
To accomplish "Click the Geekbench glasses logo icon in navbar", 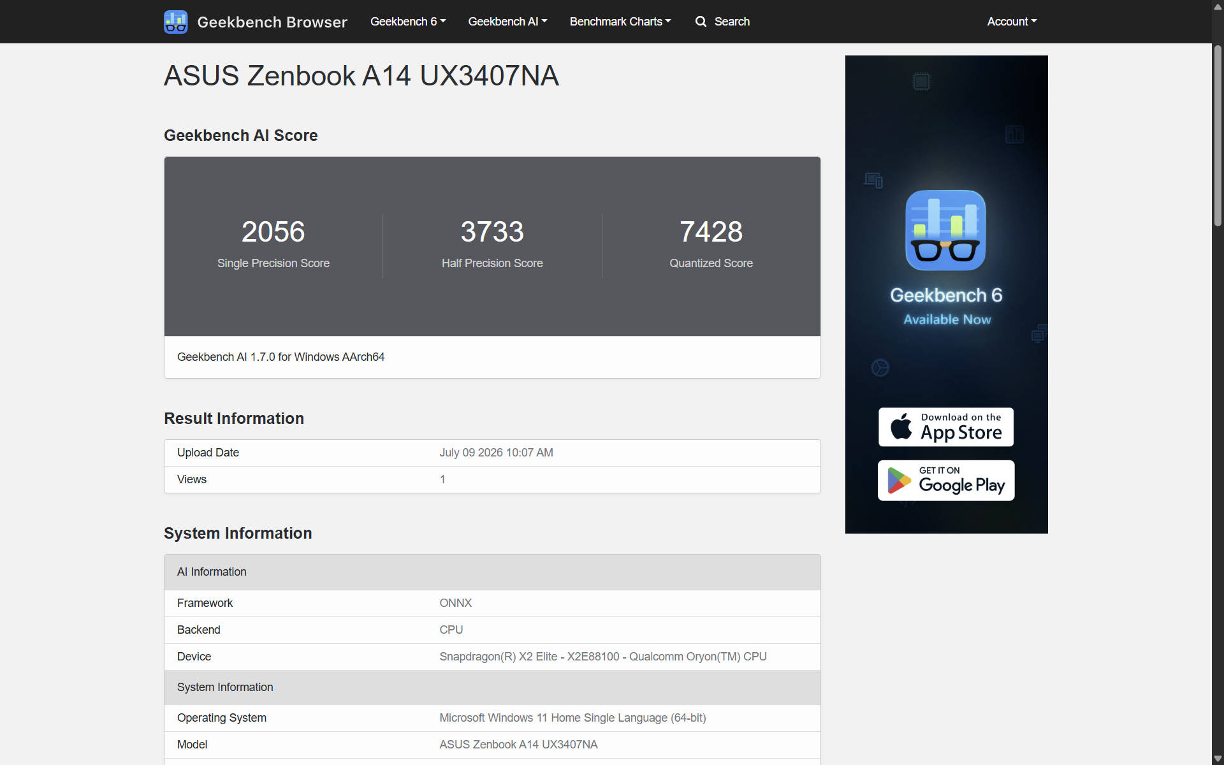I will coord(175,22).
